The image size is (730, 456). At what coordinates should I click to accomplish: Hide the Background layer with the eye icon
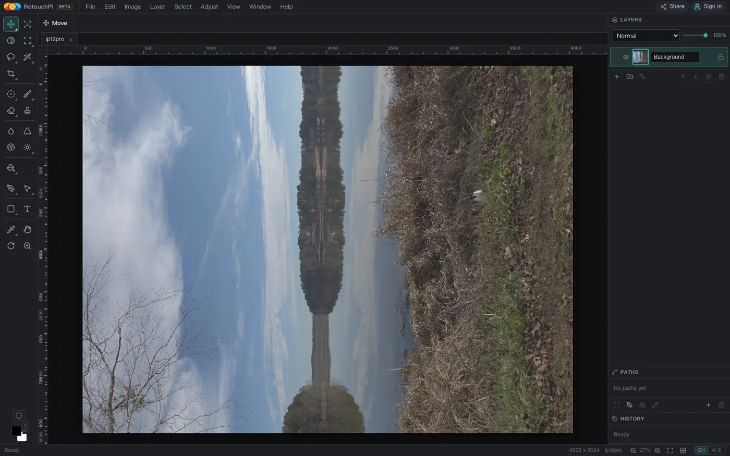626,57
